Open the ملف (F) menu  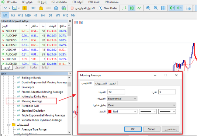coord(12,2)
